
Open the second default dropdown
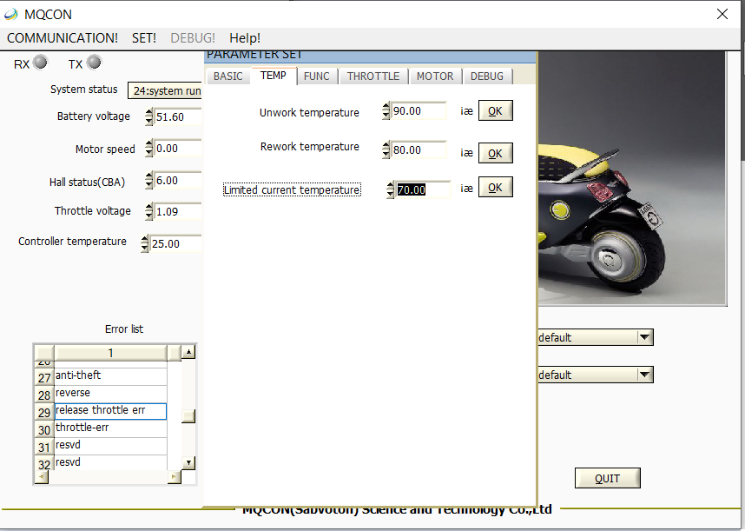pyautogui.click(x=644, y=375)
